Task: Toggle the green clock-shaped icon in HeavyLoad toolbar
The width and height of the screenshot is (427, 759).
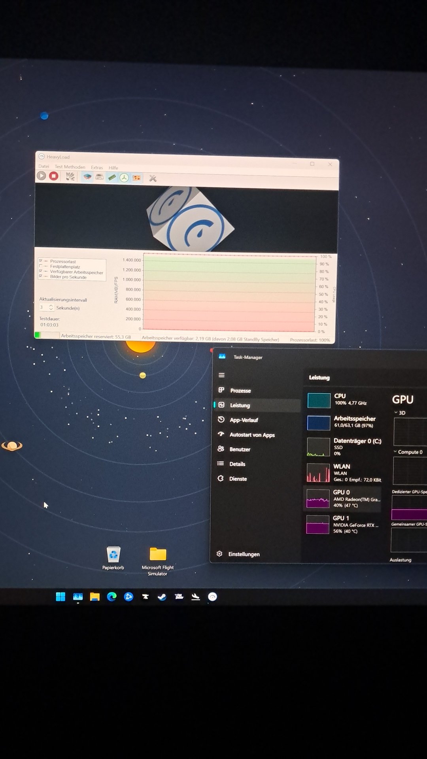Action: pos(124,178)
